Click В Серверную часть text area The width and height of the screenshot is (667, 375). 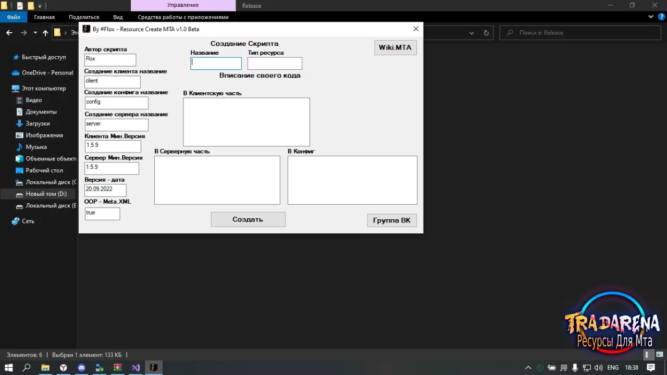(x=217, y=180)
